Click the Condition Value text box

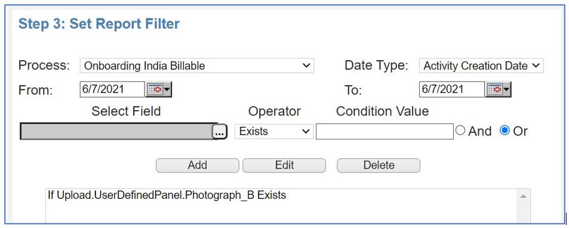(385, 132)
